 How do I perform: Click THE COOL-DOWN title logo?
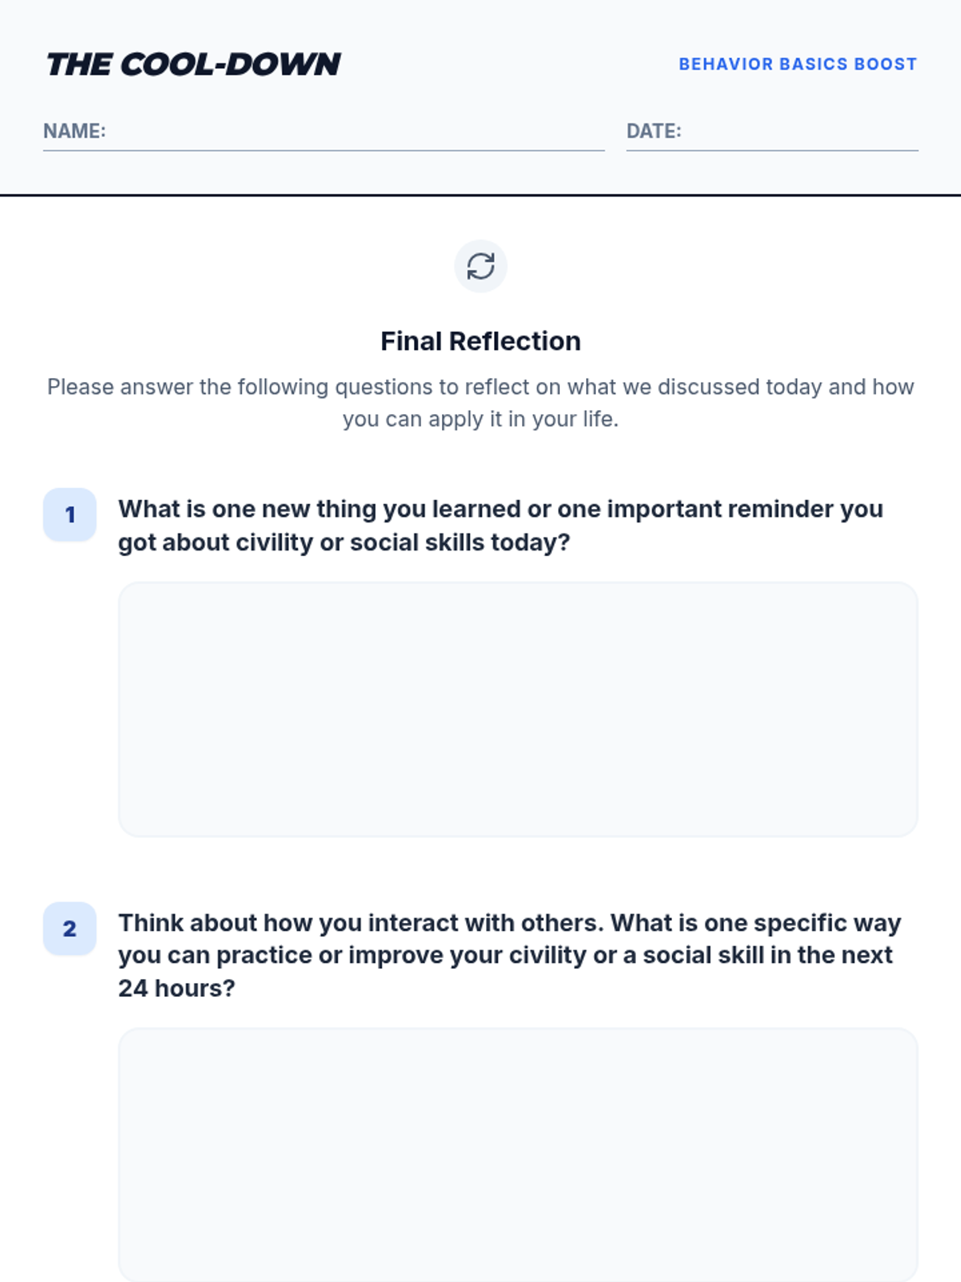coord(194,64)
